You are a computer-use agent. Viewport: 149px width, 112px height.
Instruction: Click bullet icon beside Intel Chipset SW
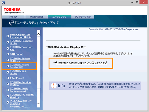[8, 36]
